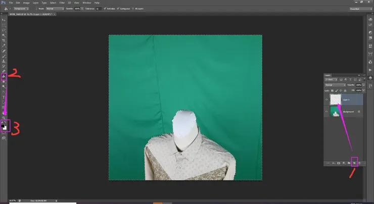Select the Type tool
Viewport: 374px width, 204px height.
(x=4, y=97)
